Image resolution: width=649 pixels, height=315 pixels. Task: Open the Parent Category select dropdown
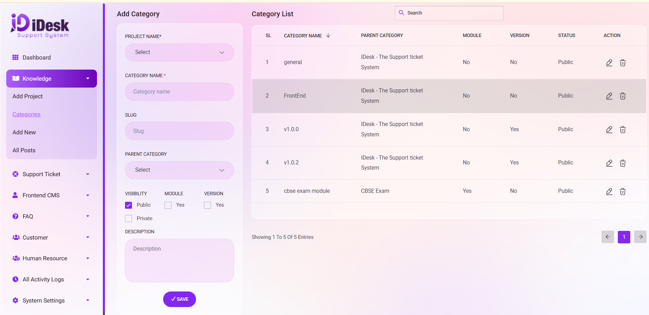(x=179, y=170)
